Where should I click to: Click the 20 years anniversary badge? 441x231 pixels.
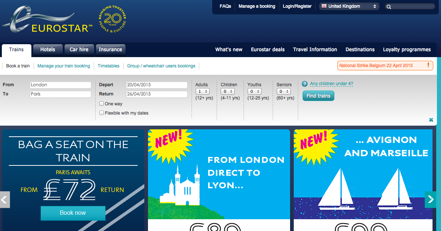[x=113, y=19]
